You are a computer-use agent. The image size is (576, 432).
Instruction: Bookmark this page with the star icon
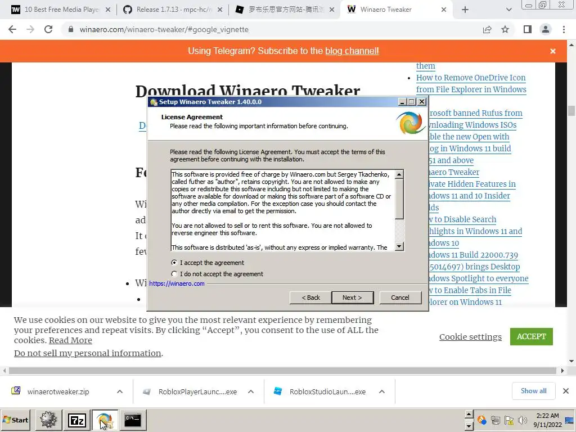coord(505,29)
